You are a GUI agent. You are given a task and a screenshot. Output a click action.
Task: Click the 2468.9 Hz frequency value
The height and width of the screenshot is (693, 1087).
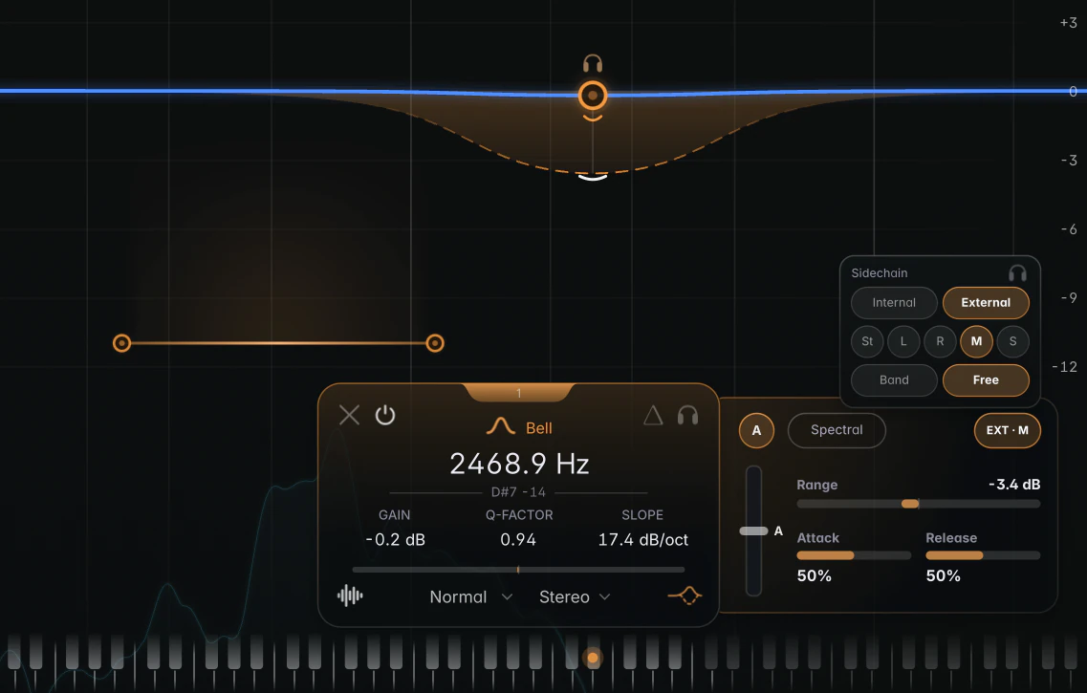click(x=519, y=464)
